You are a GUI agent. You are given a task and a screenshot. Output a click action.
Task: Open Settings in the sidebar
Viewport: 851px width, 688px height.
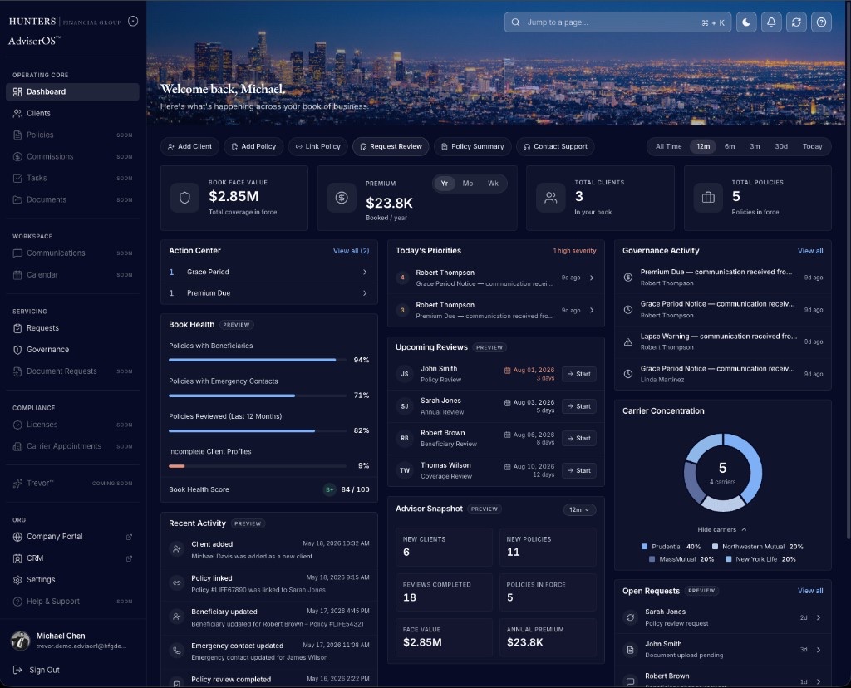coord(73,580)
